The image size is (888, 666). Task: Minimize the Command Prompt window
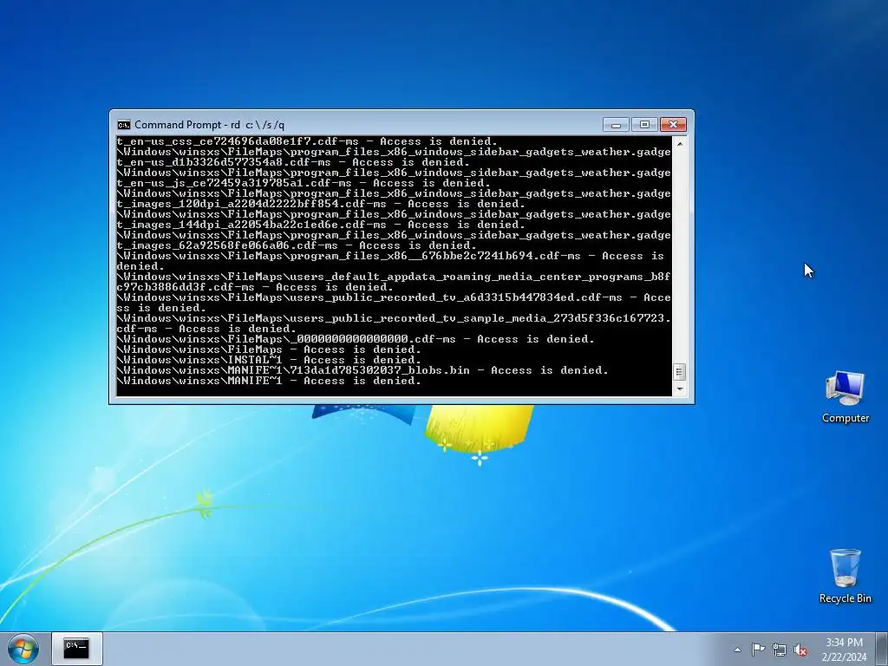617,125
